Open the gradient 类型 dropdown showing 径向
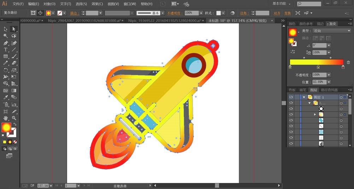The height and width of the screenshot is (189, 354). pos(332,31)
